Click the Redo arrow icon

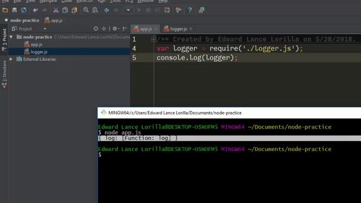(44, 10)
